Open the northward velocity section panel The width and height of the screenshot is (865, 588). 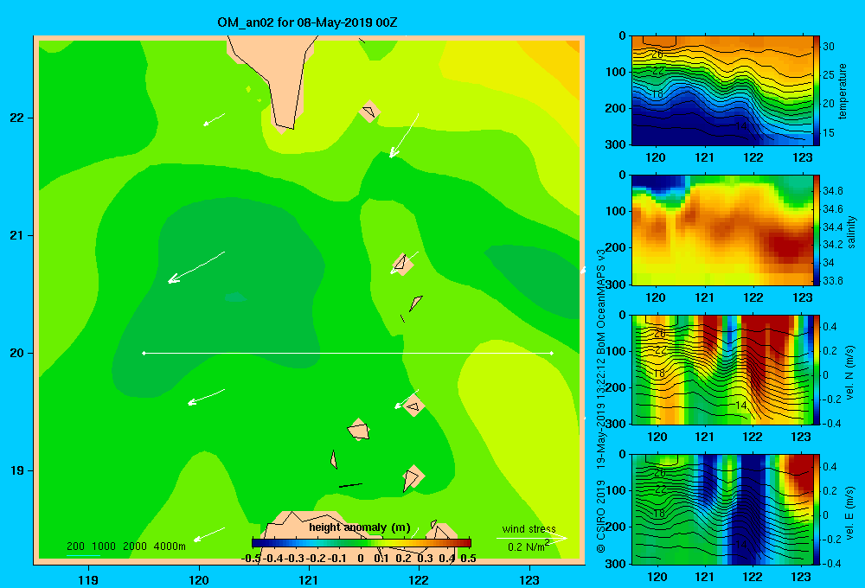[722, 369]
